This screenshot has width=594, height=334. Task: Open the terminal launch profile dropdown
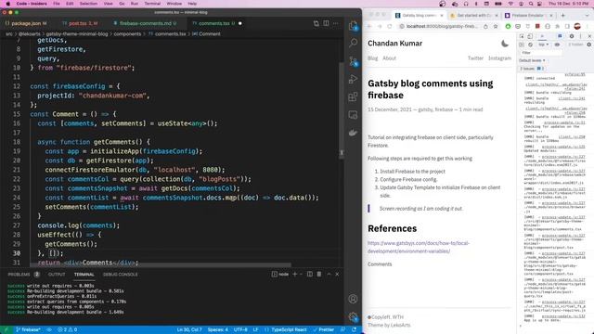(301, 275)
